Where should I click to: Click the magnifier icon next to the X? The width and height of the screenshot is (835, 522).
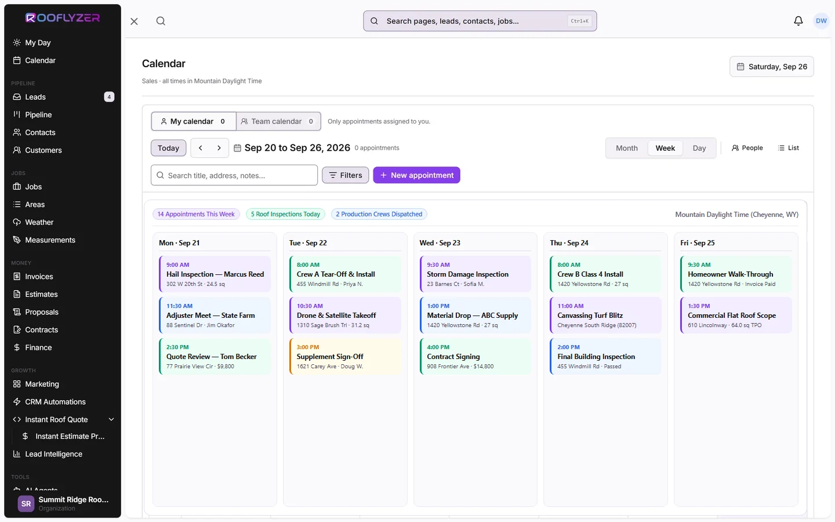(161, 21)
